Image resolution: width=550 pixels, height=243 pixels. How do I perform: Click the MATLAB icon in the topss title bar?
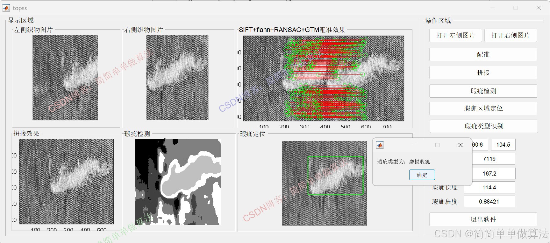(6, 8)
